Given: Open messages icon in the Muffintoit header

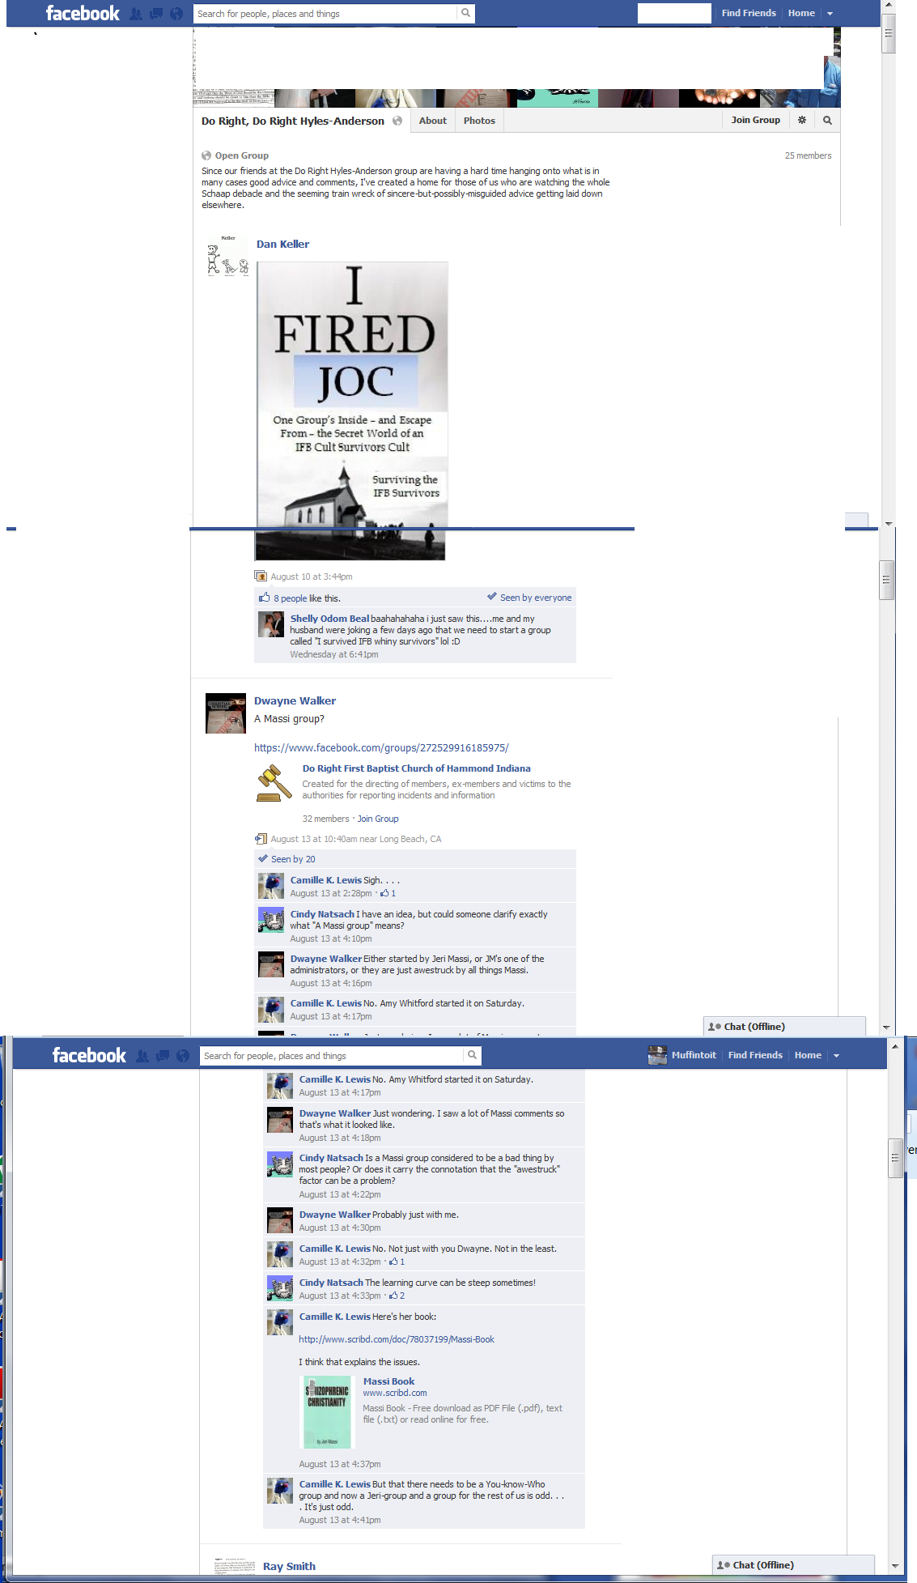Looking at the screenshot, I should [163, 1056].
